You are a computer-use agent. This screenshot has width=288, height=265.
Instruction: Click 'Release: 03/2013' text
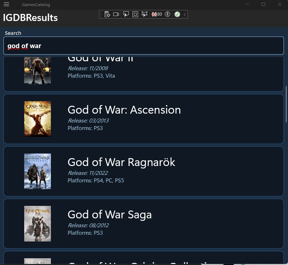(88, 120)
